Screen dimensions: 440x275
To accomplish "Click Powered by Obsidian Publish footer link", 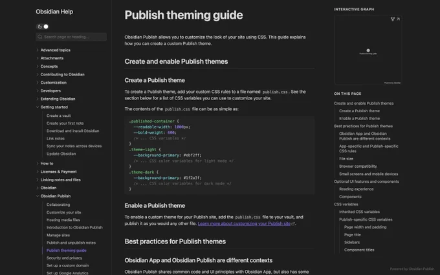I will point(412,269).
